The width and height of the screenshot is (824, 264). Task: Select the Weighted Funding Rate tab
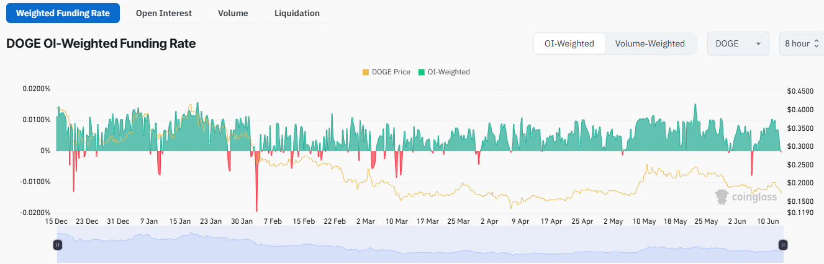[x=63, y=13]
